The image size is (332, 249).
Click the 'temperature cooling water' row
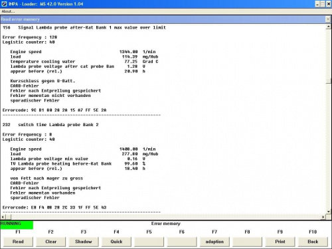tap(84, 61)
